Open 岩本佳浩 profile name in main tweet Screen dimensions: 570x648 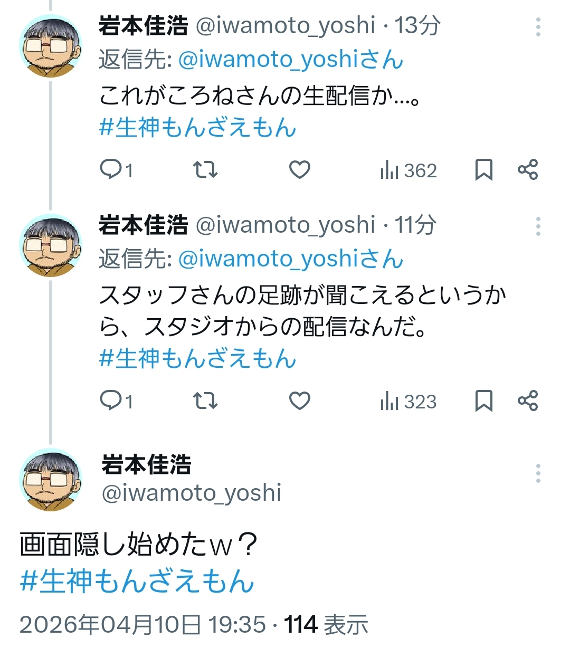(146, 464)
